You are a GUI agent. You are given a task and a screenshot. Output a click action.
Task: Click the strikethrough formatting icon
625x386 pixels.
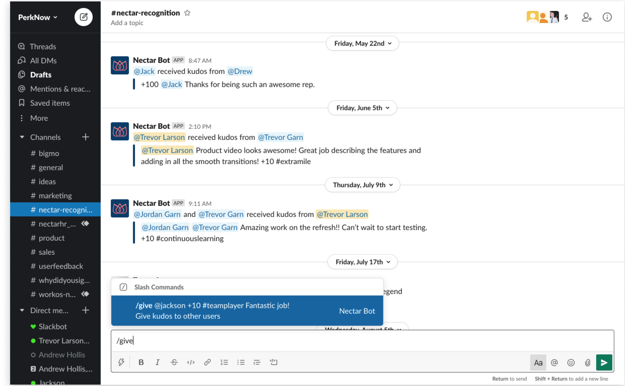click(x=174, y=362)
